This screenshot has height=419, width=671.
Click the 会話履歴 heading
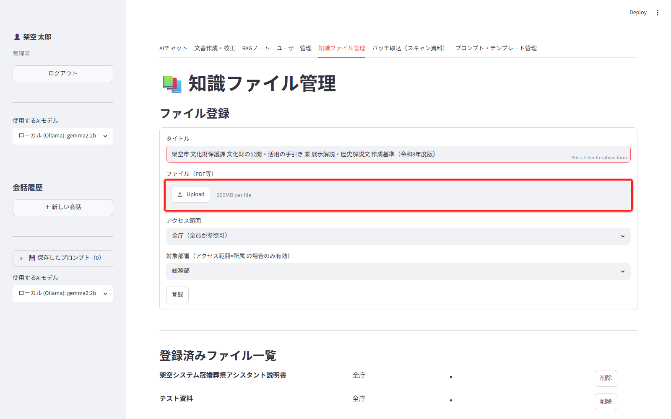coord(28,187)
